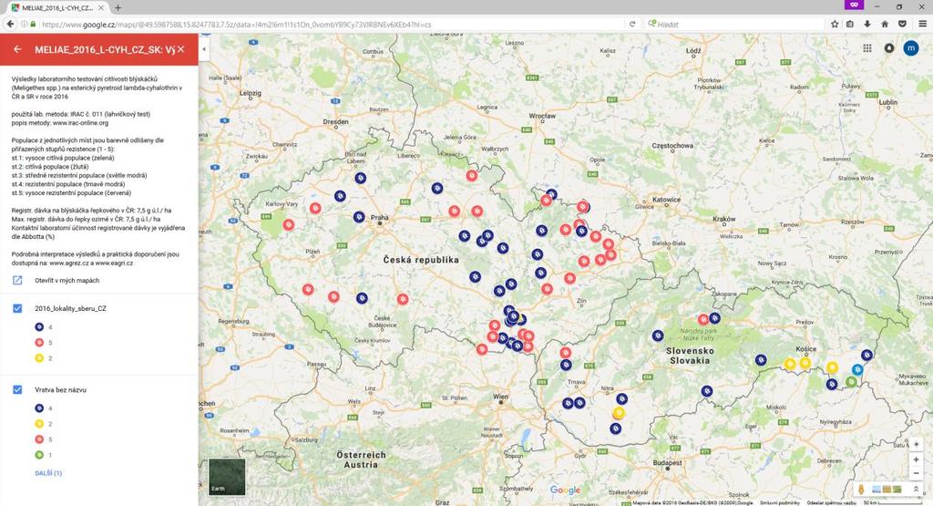This screenshot has height=506, width=933.
Task: Click the layer name Vrstva bez názvu
Action: (60, 390)
